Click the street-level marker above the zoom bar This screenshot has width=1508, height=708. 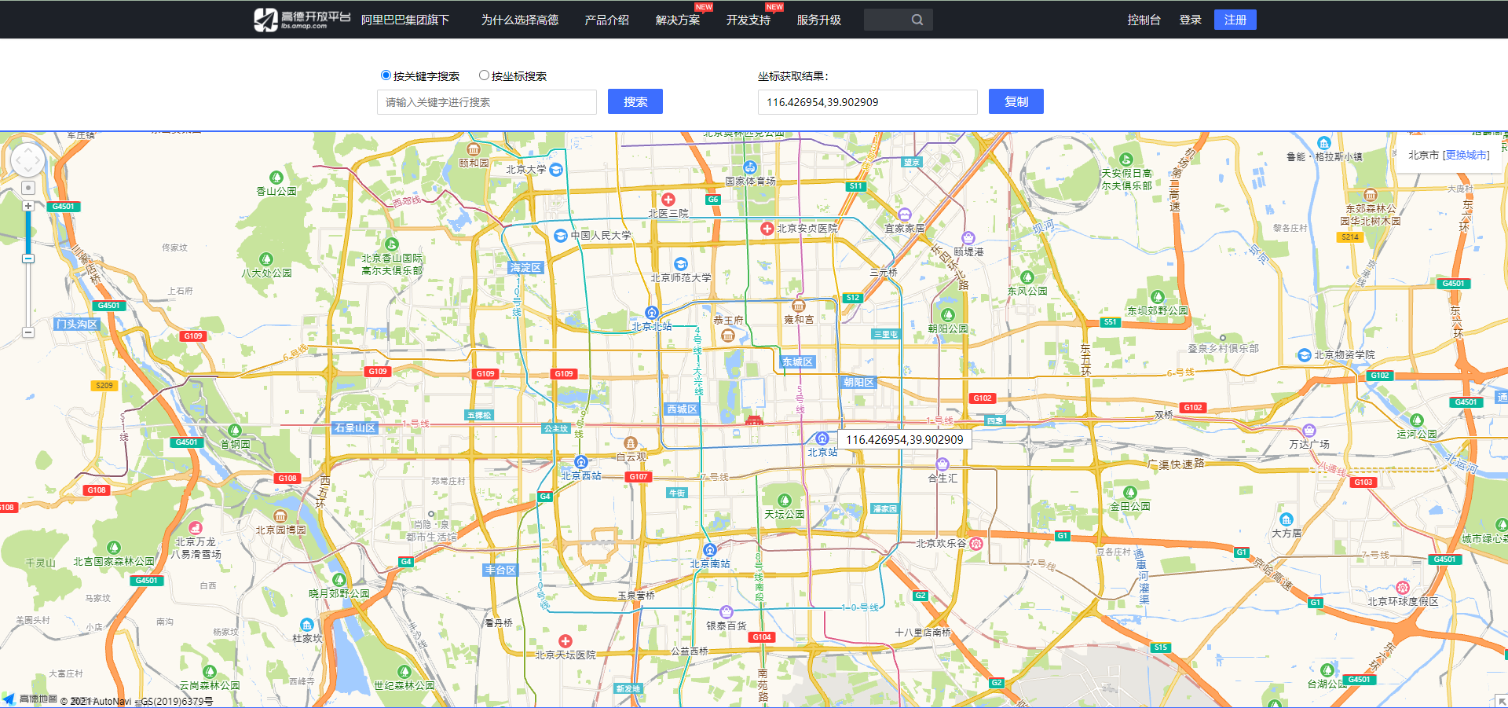28,188
